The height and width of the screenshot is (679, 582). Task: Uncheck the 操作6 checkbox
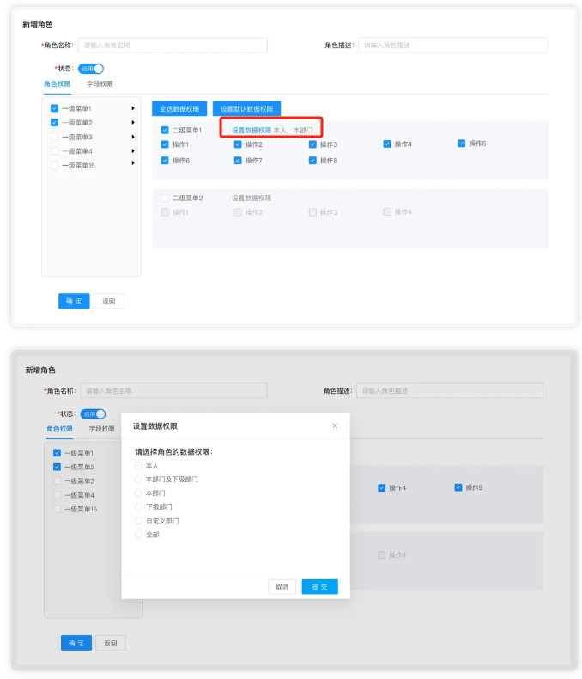[x=165, y=160]
